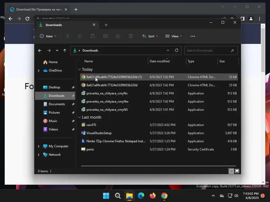Reload the page in Chrome window
Image resolution: width=270 pixels, height=202 pixels.
(27, 19)
